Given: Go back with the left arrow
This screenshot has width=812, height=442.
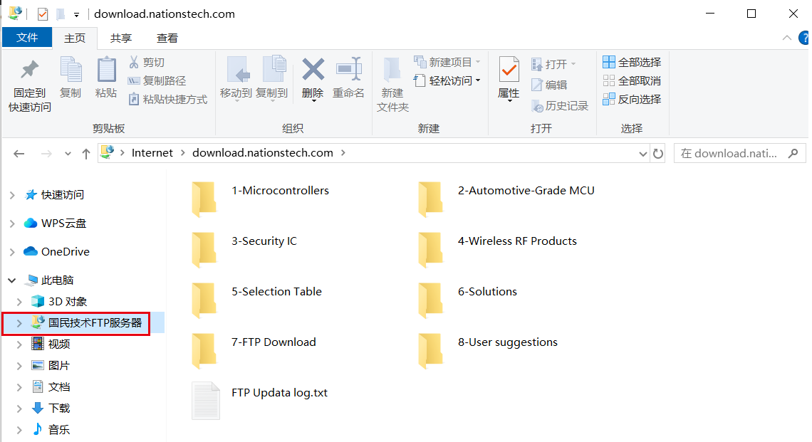Looking at the screenshot, I should (x=19, y=153).
